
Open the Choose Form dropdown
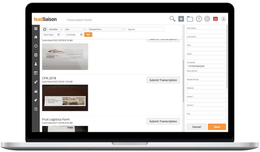pos(106,29)
